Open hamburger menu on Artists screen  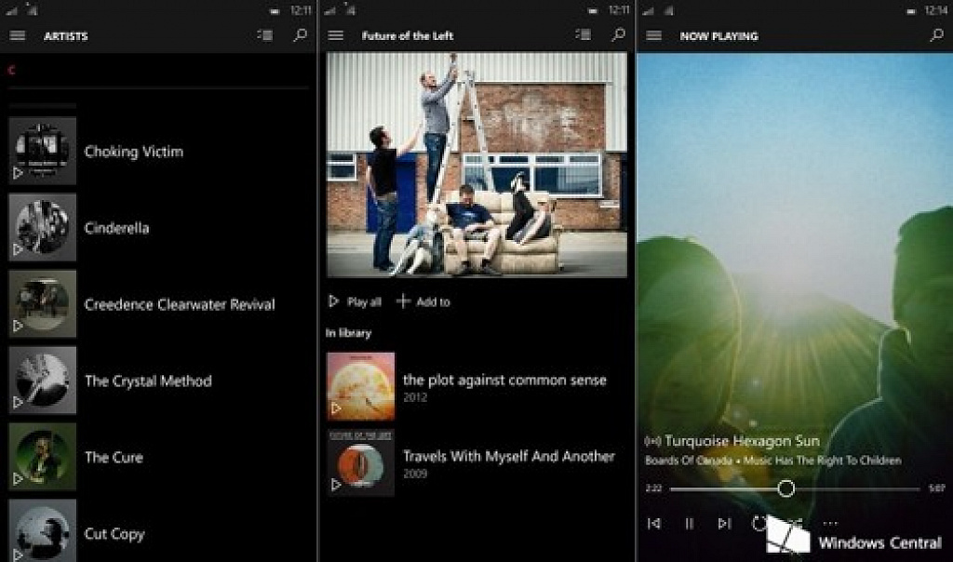(x=18, y=36)
